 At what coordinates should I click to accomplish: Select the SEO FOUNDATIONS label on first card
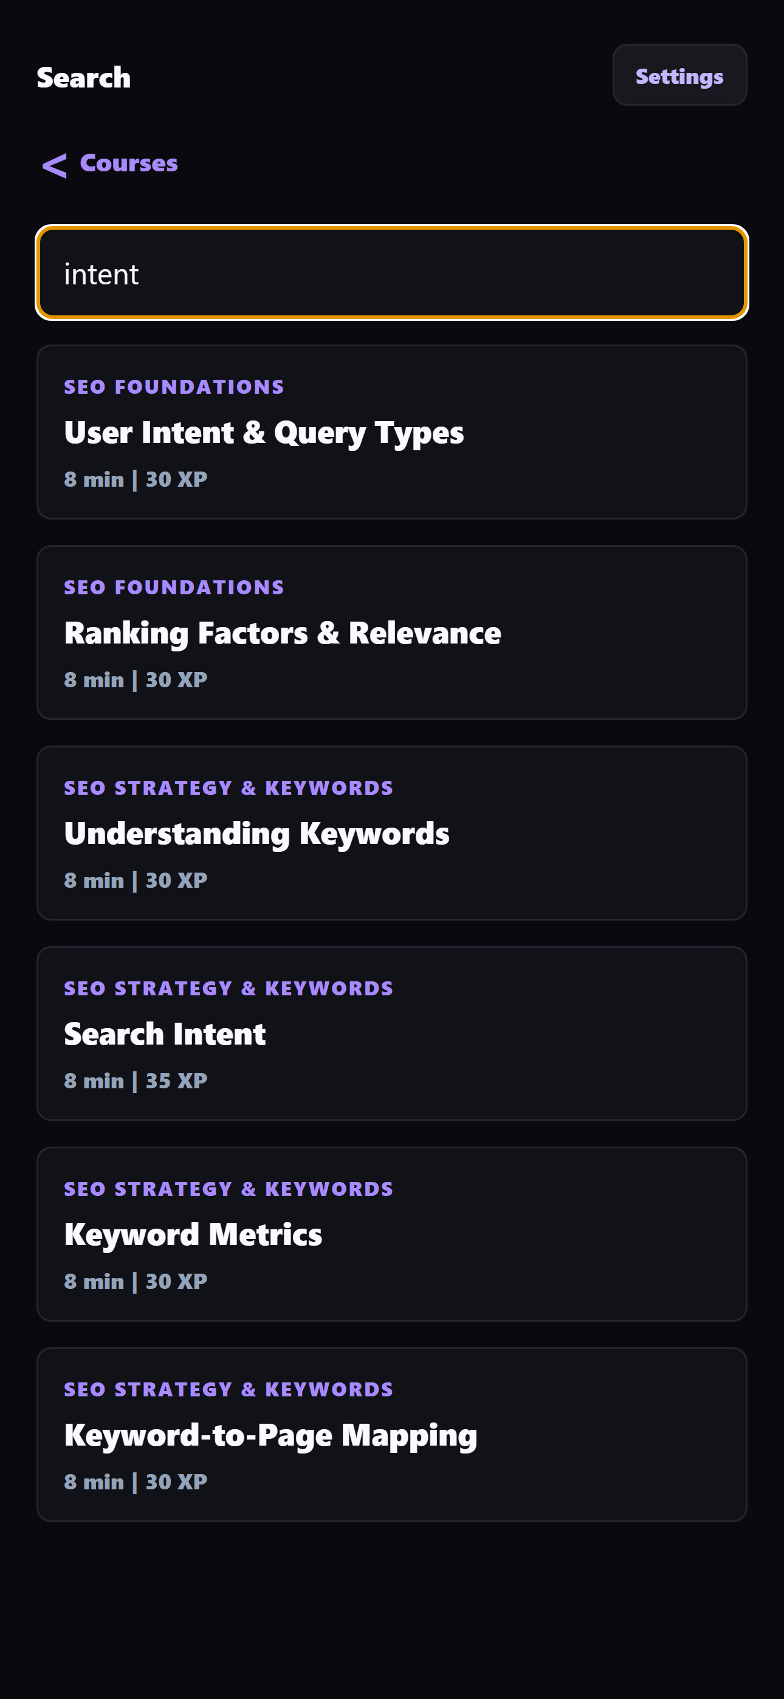(174, 386)
